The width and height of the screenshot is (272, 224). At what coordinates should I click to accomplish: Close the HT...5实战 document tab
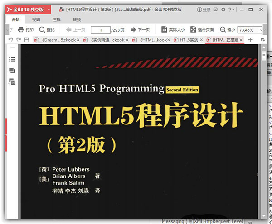point(201,40)
